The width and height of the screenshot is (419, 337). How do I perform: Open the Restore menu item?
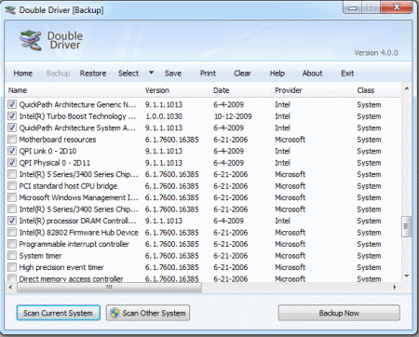[93, 74]
